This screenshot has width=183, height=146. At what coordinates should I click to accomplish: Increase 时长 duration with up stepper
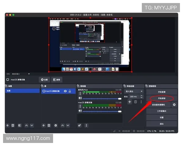(142, 96)
